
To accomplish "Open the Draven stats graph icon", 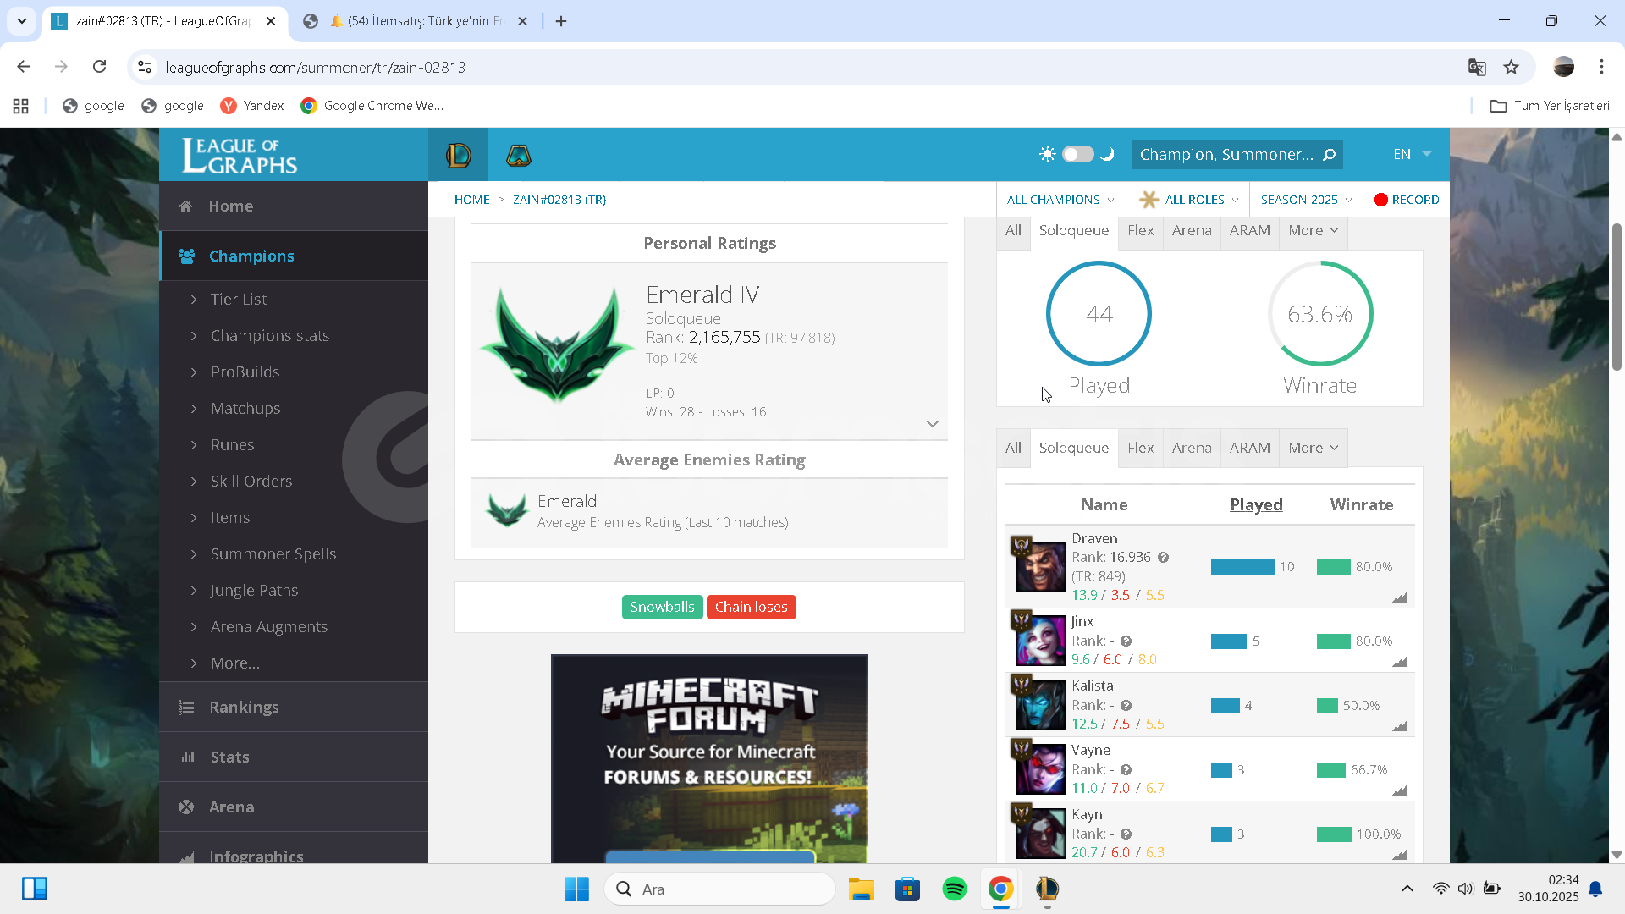I will tap(1400, 597).
